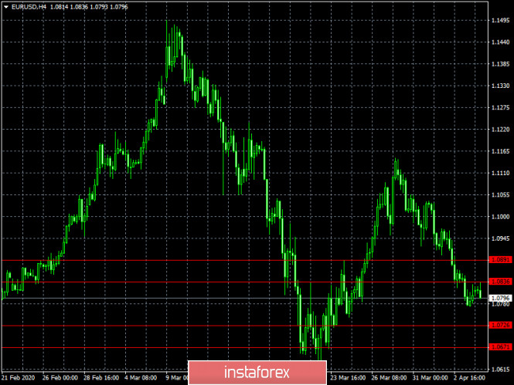Image resolution: width=514 pixels, height=385 pixels.
Task: Click the 1.1495 price scale label
Action: click(501, 21)
